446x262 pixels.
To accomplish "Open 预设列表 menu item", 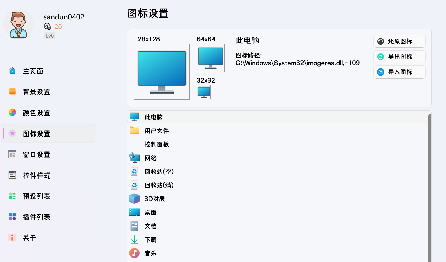I will coord(48,196).
